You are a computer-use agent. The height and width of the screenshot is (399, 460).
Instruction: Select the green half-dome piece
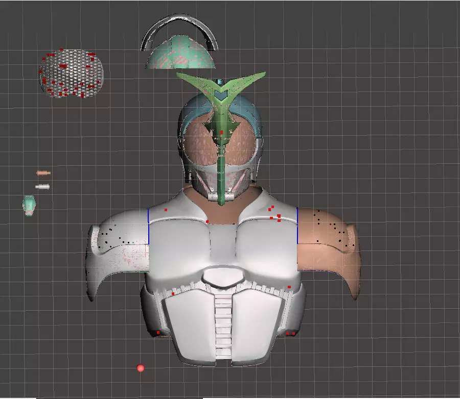(x=180, y=53)
